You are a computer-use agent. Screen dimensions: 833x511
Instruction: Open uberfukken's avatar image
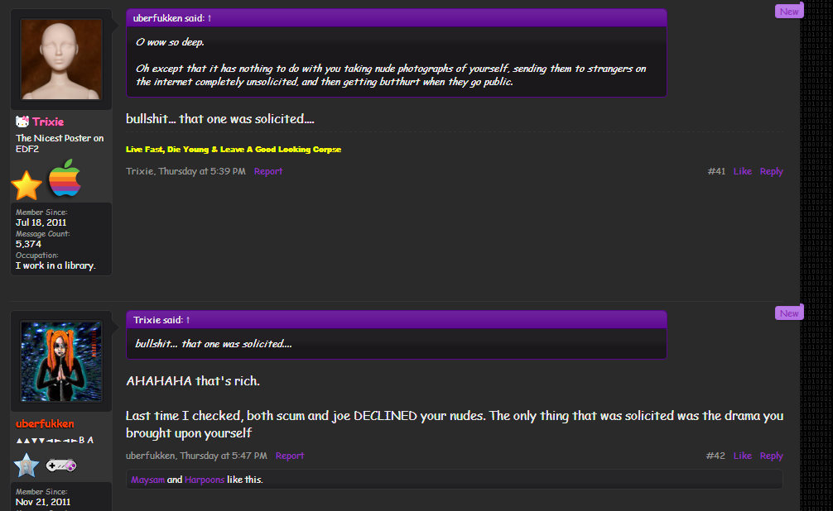pos(61,361)
